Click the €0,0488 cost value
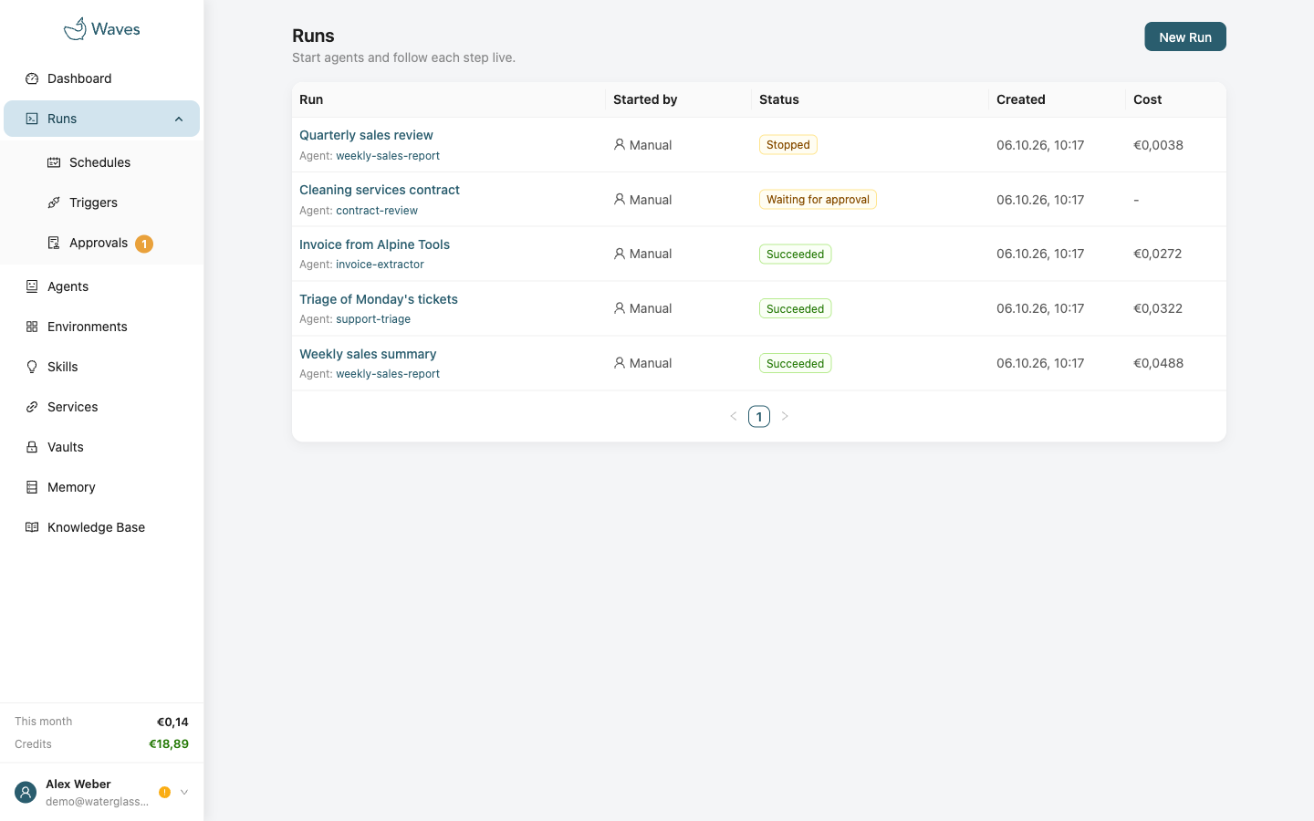The height and width of the screenshot is (821, 1314). pos(1159,363)
